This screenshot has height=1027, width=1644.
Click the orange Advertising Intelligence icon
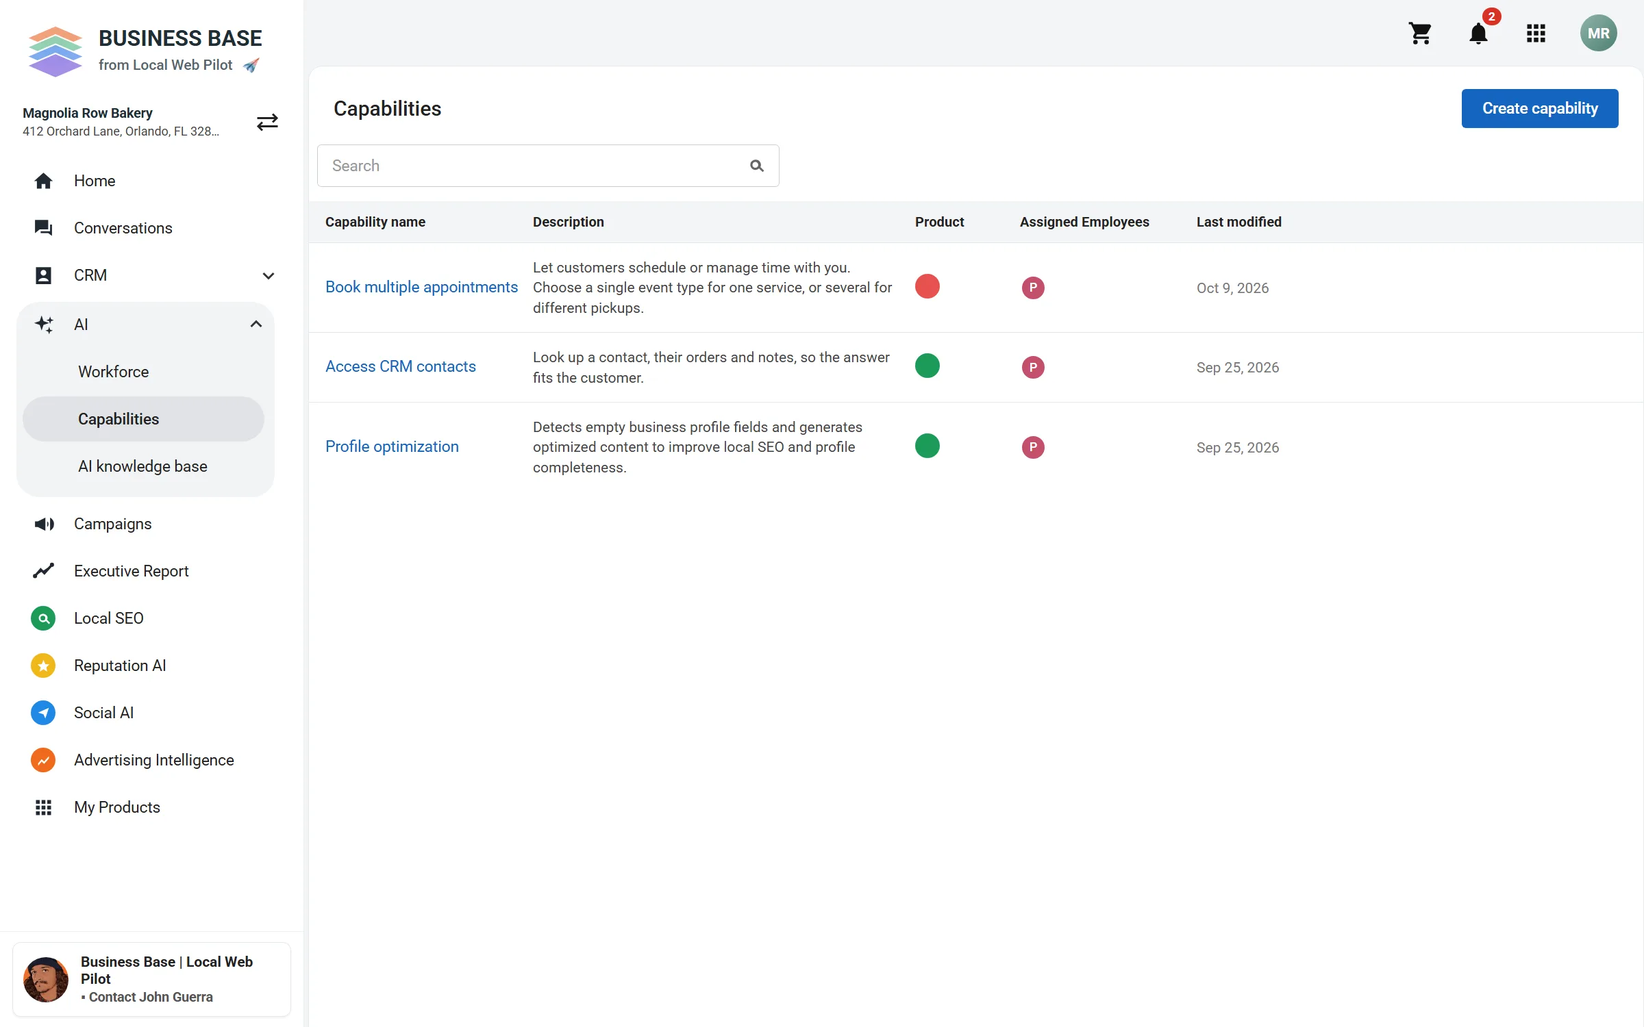click(43, 760)
